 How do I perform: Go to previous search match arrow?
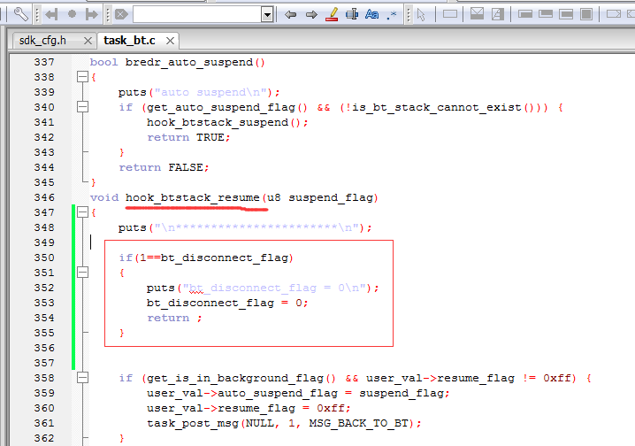290,15
